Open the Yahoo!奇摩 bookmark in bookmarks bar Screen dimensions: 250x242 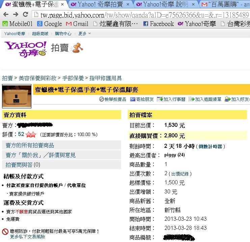click(197, 24)
